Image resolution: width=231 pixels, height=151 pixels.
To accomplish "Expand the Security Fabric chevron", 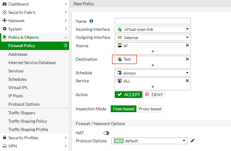I will click(66, 12).
